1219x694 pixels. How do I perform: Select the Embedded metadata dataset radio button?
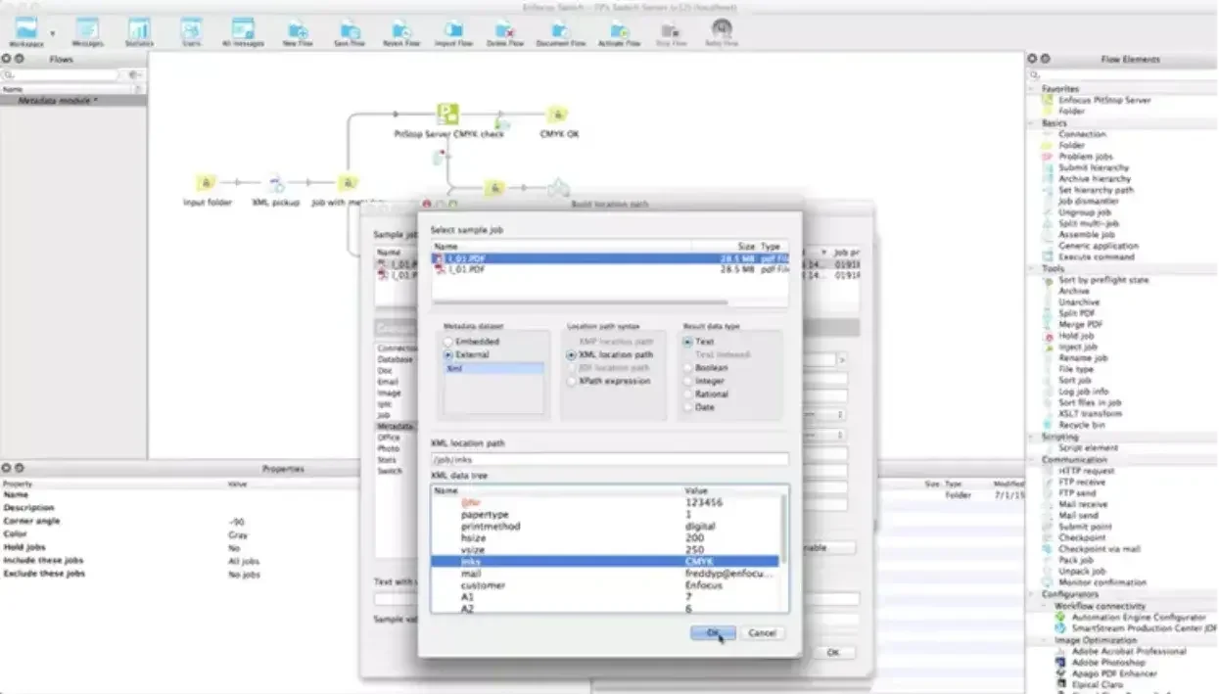coord(449,342)
